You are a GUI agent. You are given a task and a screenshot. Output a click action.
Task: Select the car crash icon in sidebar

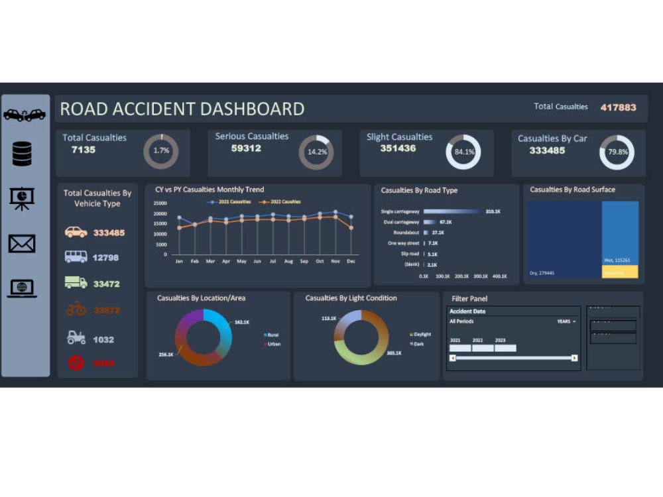[25, 113]
